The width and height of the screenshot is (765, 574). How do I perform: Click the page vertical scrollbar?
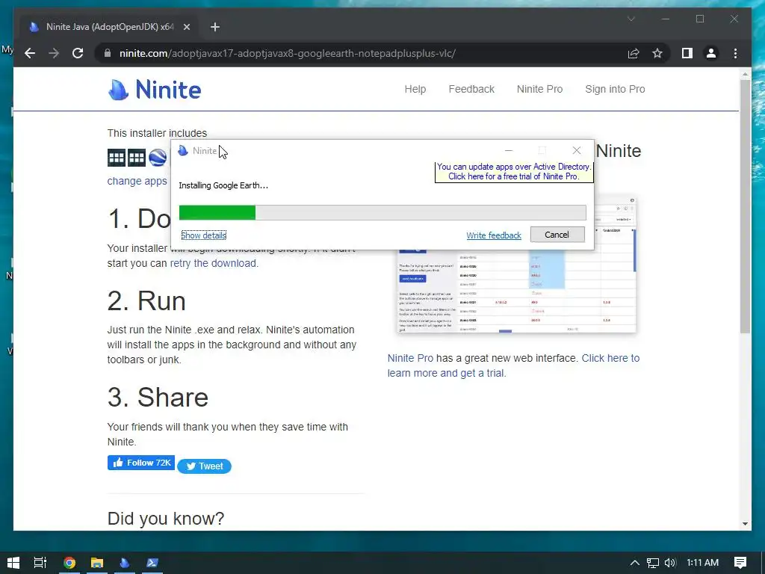745,206
